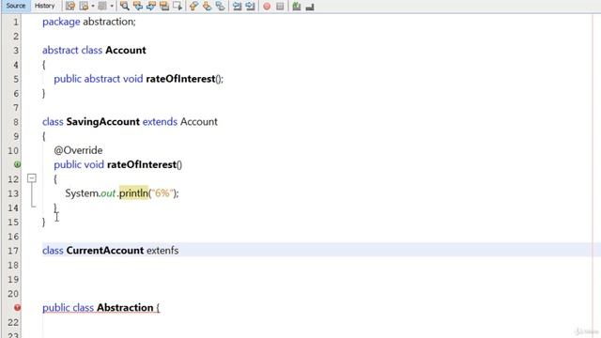Screen dimensions: 601x338
Task: Toggle Rectangular Selection mode
Action: (177, 7)
